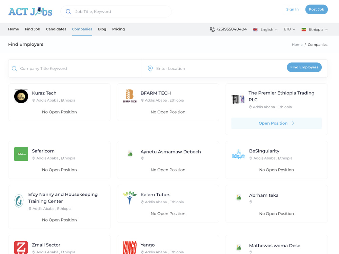Screen dimensions: 339x254
Task: Click the location pin icon beside Enter Location
Action: tap(150, 68)
